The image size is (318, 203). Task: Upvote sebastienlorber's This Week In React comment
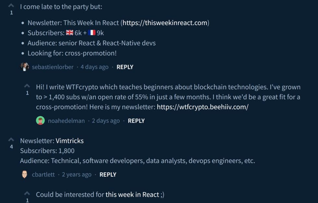tap(11, 6)
